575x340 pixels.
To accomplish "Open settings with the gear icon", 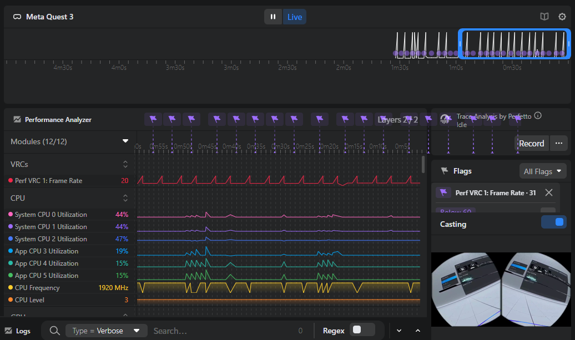I will pyautogui.click(x=562, y=17).
